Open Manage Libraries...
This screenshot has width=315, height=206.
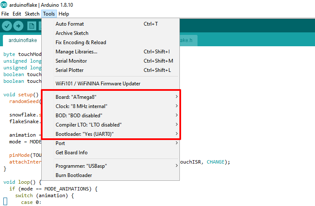pos(110,52)
